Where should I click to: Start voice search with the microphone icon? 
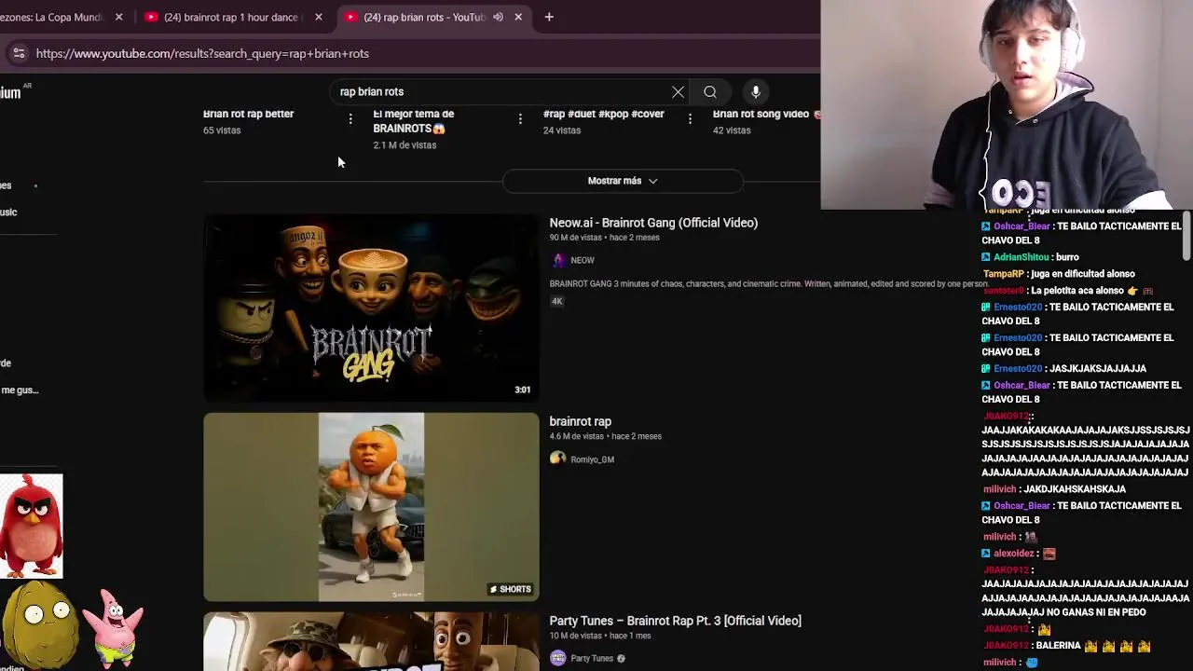(756, 91)
